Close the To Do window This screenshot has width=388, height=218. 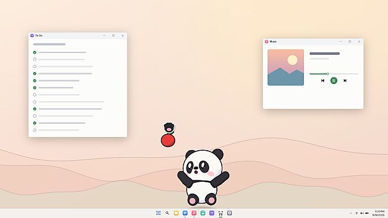(x=123, y=36)
